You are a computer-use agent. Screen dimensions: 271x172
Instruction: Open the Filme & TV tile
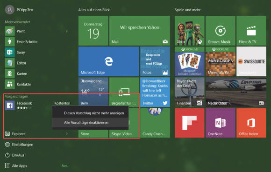251,31
